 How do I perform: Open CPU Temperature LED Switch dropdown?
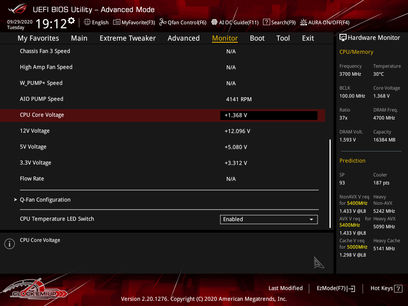tap(269, 219)
